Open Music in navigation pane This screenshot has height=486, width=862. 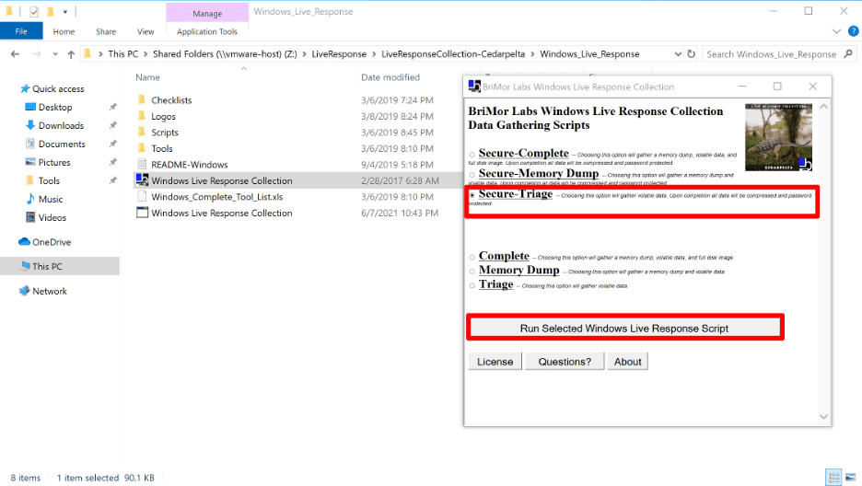(51, 199)
